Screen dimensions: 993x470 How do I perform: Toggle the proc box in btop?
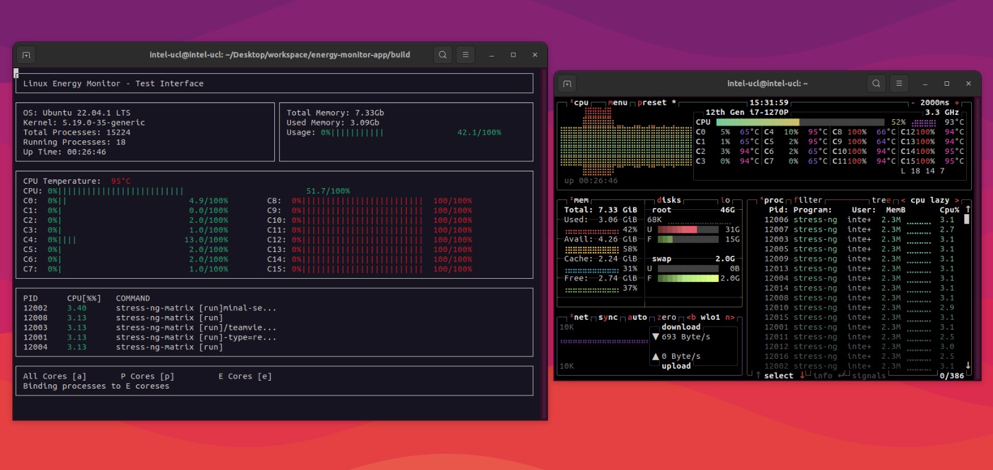point(771,200)
